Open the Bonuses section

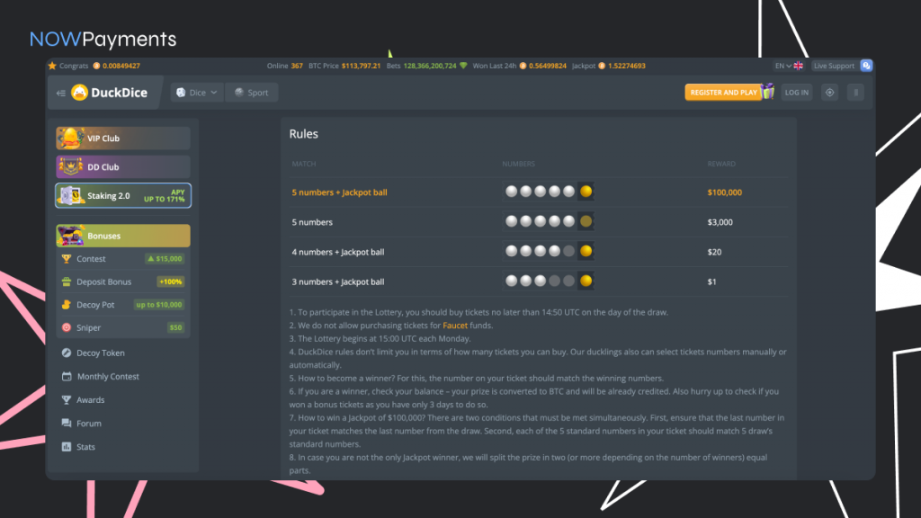(122, 236)
